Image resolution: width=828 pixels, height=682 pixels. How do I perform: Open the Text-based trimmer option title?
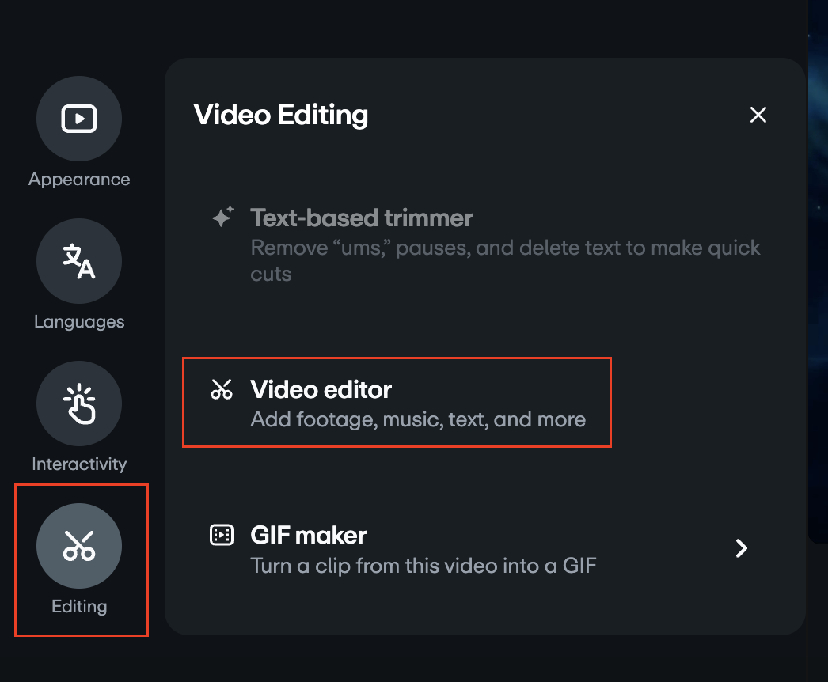(x=362, y=218)
